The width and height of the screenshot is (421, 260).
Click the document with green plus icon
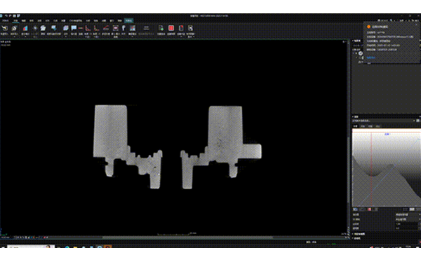coord(161,28)
